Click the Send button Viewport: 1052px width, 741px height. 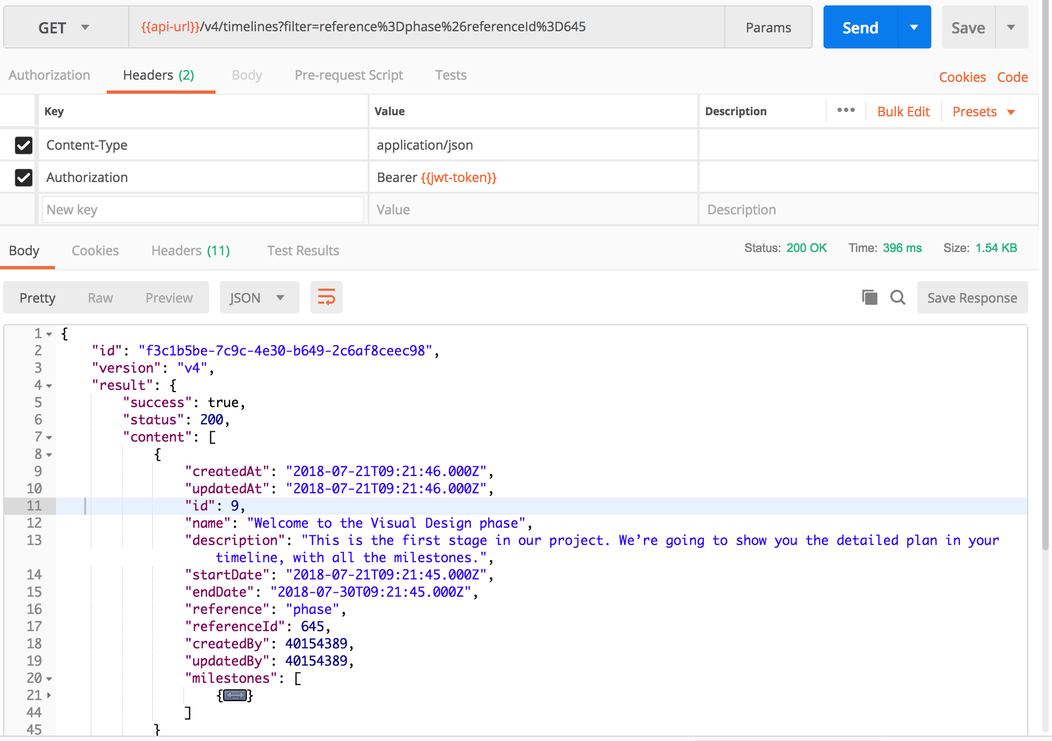coord(860,27)
